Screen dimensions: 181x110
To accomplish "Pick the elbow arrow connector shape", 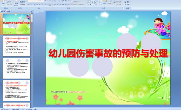I will click(x=95, y=2).
